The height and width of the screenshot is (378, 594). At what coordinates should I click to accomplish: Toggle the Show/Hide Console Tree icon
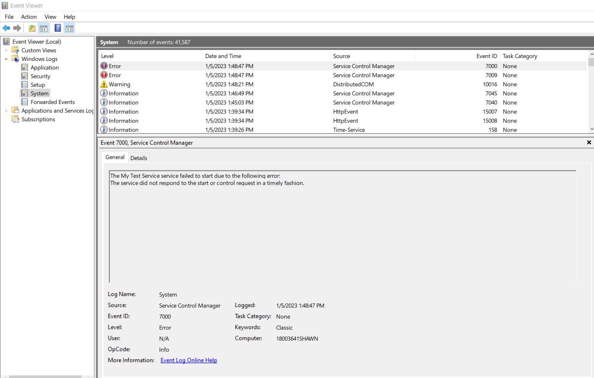pos(44,28)
